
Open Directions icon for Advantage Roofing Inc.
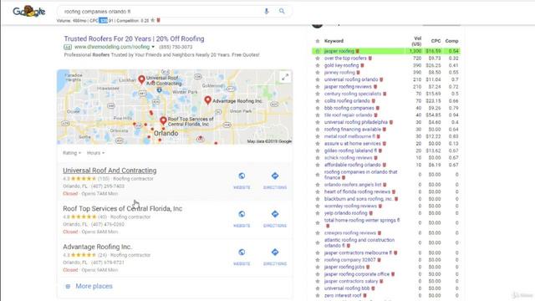click(x=275, y=253)
